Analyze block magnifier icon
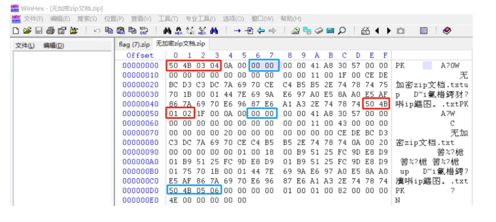Image resolution: width=496 pixels, height=222 pixels. pyautogui.click(x=342, y=31)
